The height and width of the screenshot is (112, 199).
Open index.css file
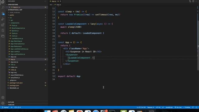point(14,67)
